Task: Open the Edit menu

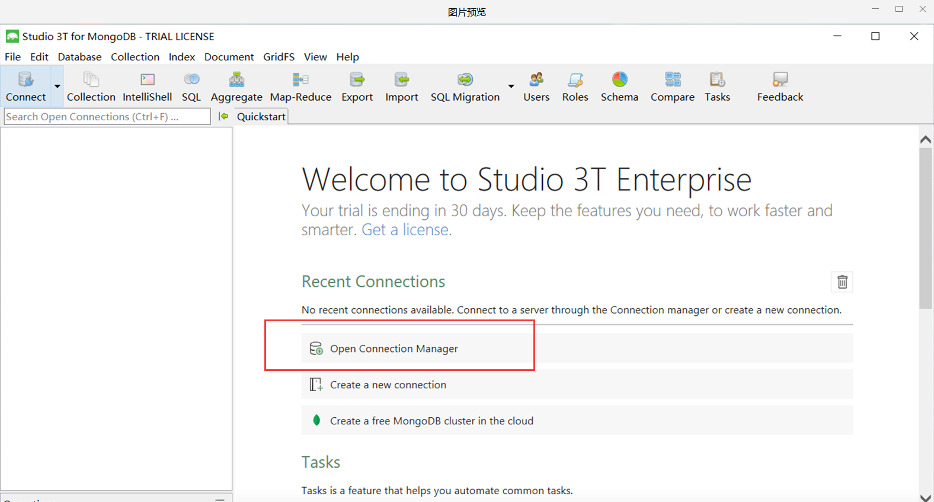Action: point(39,57)
